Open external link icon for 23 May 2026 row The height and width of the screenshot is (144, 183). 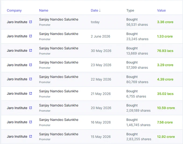tap(30, 65)
